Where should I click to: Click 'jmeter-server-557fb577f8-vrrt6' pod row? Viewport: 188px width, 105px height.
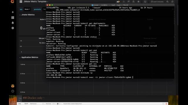[81, 62]
